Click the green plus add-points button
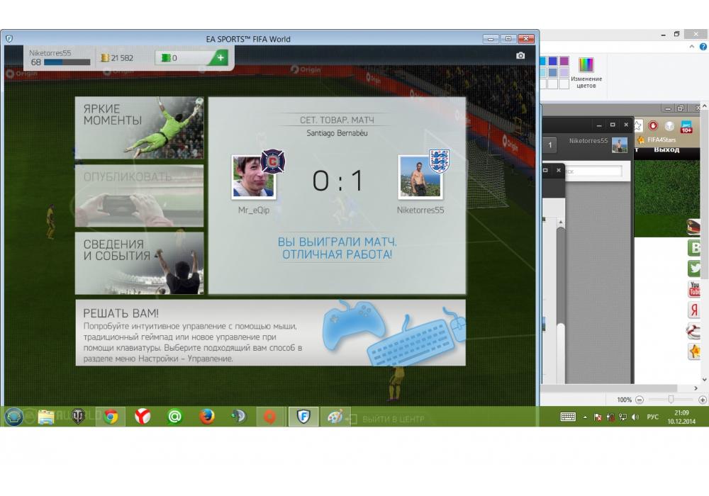This screenshot has width=709, height=496. point(220,58)
